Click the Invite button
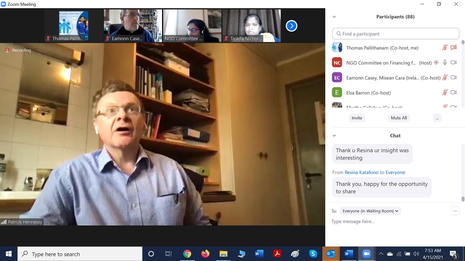Screen dimensions: 465x261 (356, 118)
